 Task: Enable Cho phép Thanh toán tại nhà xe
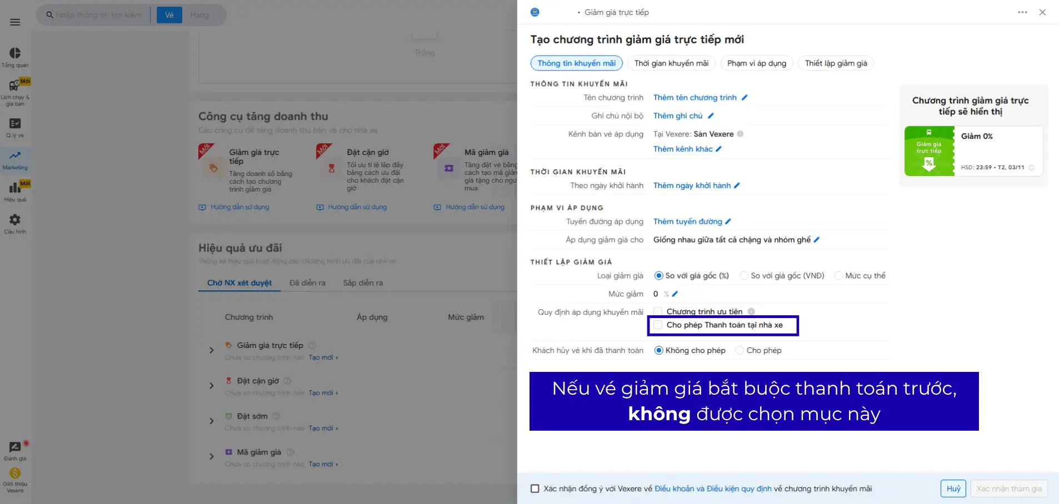tap(658, 325)
